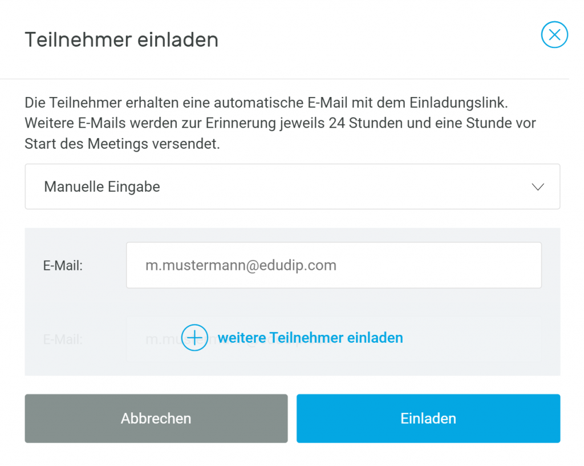Image resolution: width=584 pixels, height=466 pixels.
Task: Click the weitere Teilnehmer einladen link
Action: click(x=310, y=338)
